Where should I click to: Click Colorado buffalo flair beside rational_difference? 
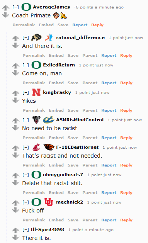[x=36, y=37]
